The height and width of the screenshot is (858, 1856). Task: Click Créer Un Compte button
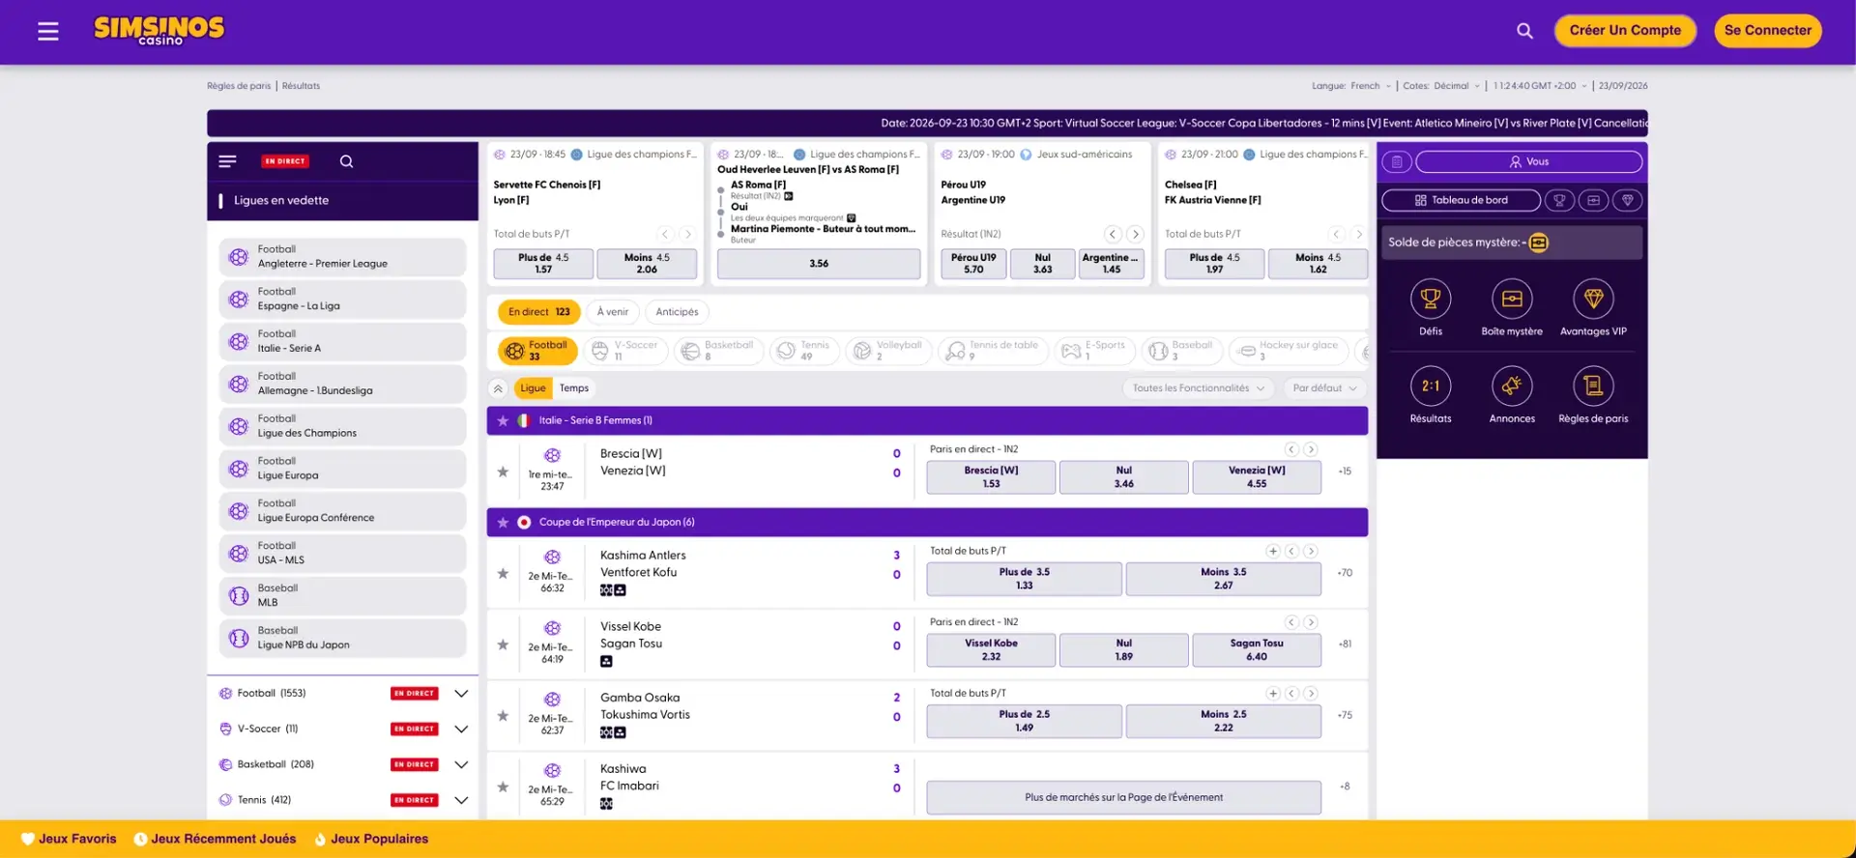click(1625, 31)
